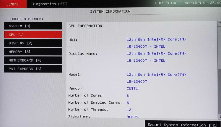Viewport: 221px width, 127px height.
Task: Click the vertical scrollbar thumb
Action: [x=219, y=47]
